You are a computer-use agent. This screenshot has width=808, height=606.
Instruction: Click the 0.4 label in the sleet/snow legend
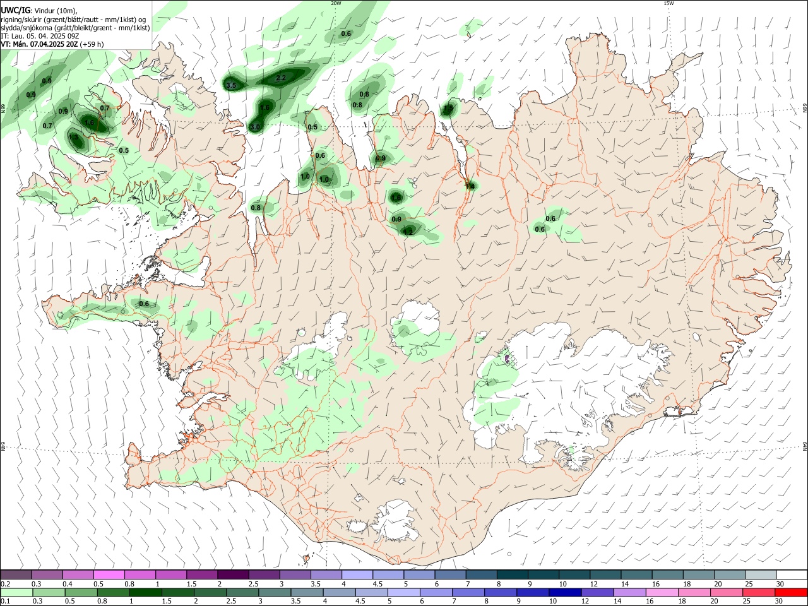pyautogui.click(x=68, y=584)
